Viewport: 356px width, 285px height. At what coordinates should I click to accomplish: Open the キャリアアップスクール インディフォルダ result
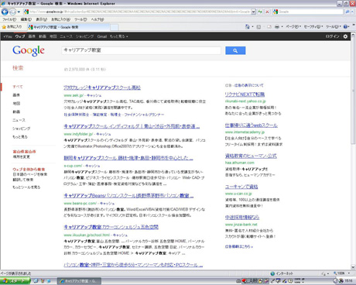[132, 126]
